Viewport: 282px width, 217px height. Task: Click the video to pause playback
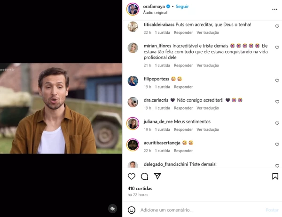click(x=61, y=108)
